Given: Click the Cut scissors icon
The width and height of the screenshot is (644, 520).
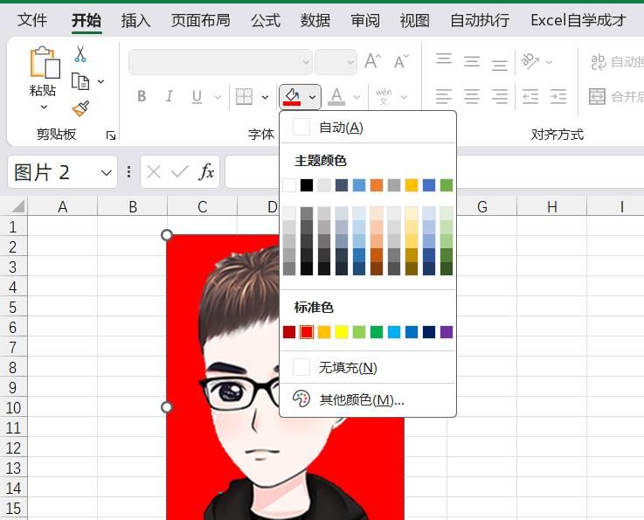Looking at the screenshot, I should coord(80,54).
